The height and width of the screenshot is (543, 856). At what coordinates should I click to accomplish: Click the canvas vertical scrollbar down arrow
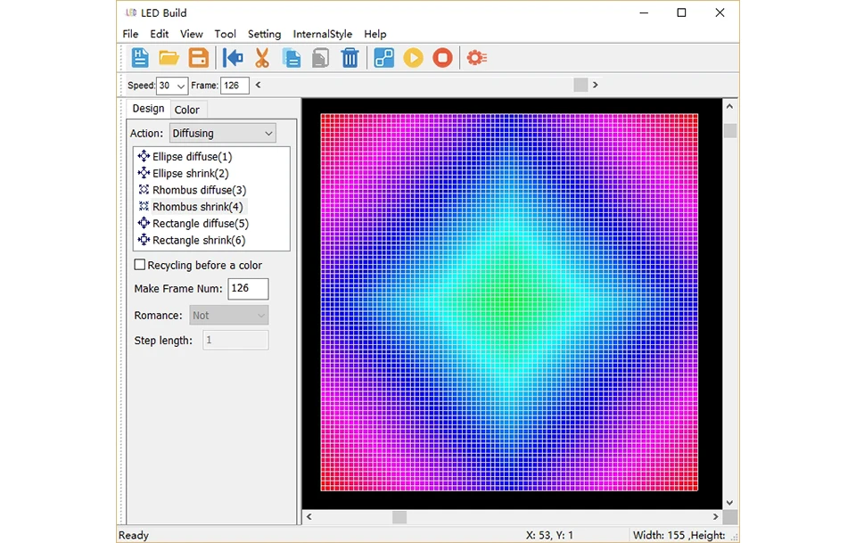pos(729,503)
